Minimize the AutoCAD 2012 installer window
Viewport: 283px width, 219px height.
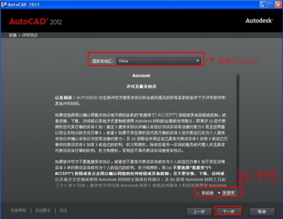click(x=263, y=4)
